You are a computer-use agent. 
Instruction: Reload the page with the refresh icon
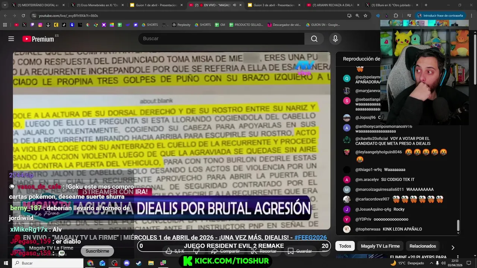click(23, 16)
